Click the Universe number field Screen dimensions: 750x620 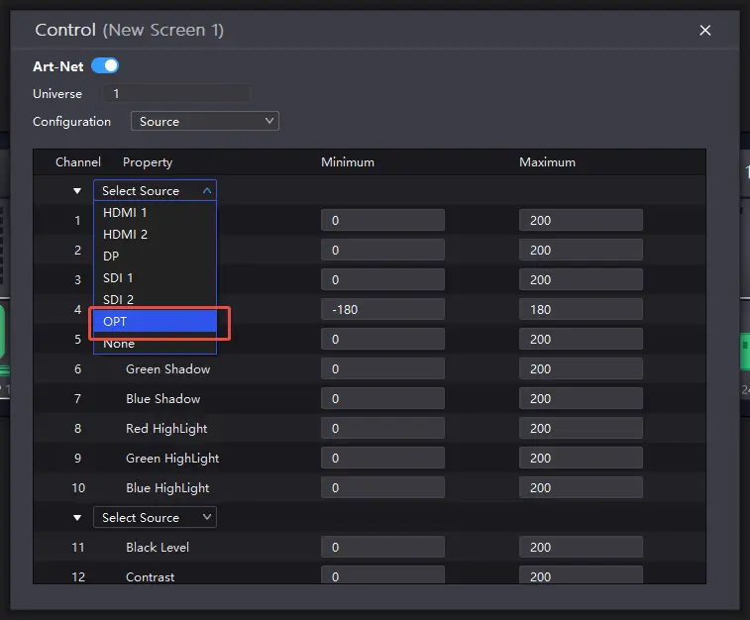click(176, 94)
